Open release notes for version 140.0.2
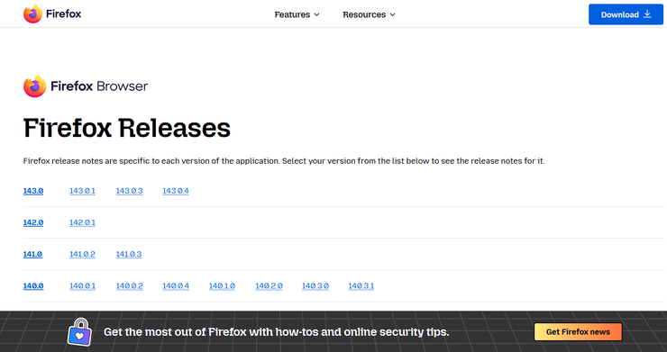Viewport: 667px width, 352px height. pos(129,286)
